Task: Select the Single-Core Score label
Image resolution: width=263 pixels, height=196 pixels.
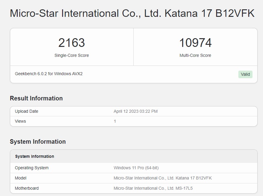Action: [x=71, y=55]
